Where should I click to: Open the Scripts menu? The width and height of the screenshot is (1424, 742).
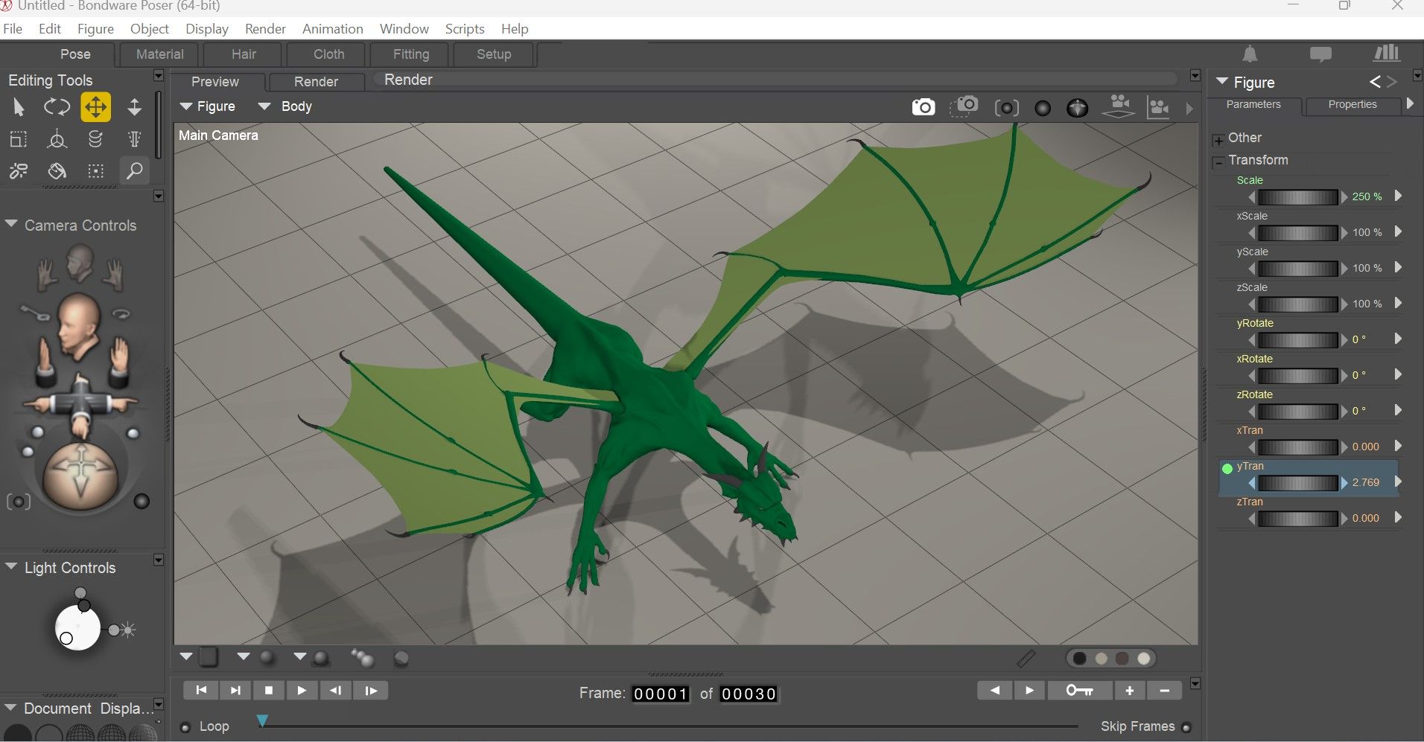(465, 29)
